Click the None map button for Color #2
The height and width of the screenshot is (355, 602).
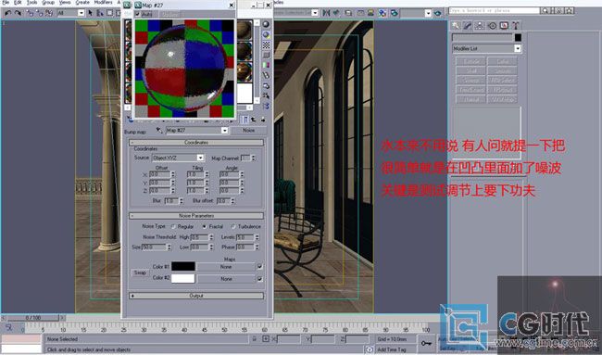(x=226, y=279)
